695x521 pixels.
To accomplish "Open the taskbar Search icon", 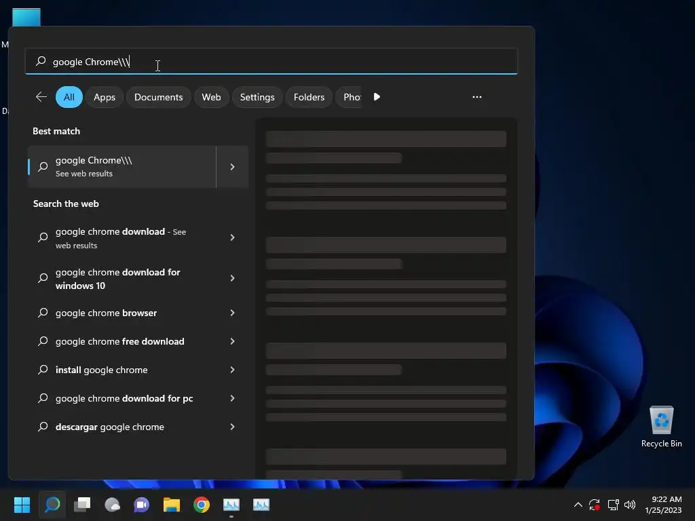I will 52,505.
